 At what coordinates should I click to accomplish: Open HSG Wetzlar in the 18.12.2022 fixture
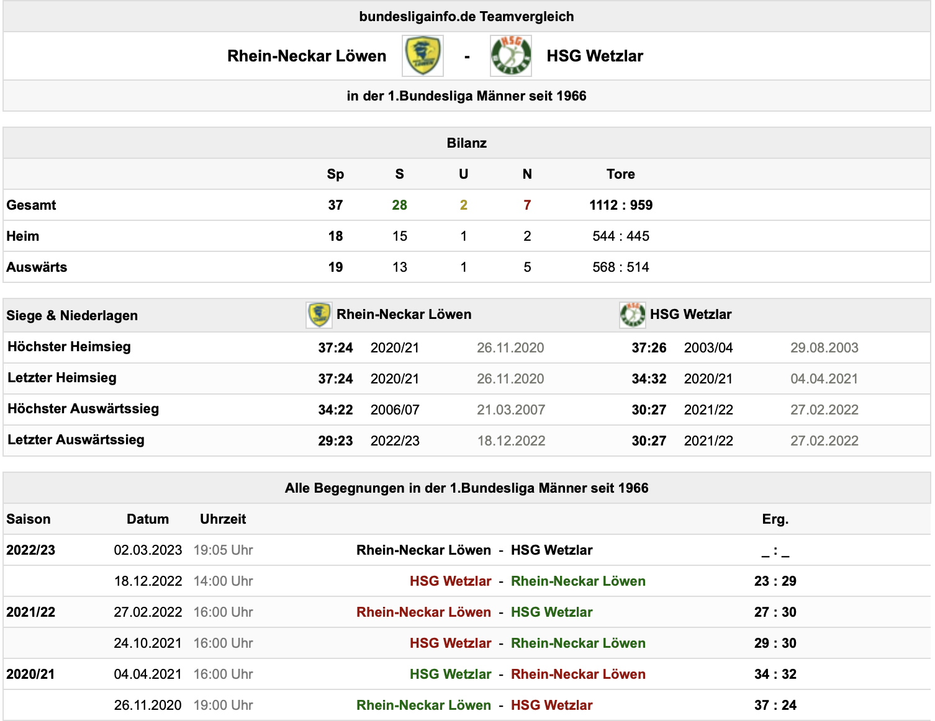[450, 581]
